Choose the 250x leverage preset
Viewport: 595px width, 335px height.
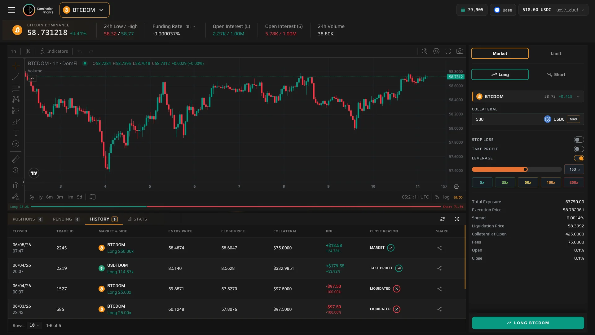click(x=574, y=182)
